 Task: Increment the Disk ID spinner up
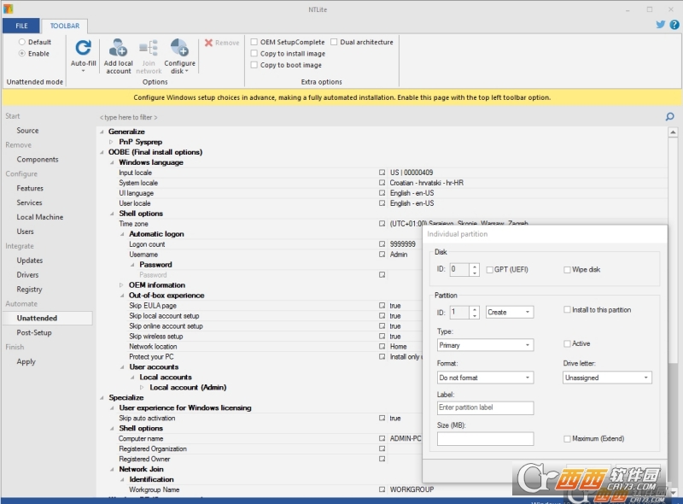tap(475, 267)
